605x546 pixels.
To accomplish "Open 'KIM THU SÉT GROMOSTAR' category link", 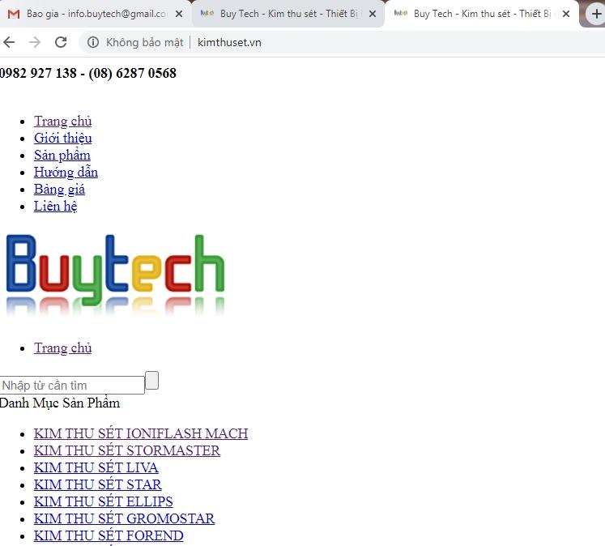I will tap(124, 518).
